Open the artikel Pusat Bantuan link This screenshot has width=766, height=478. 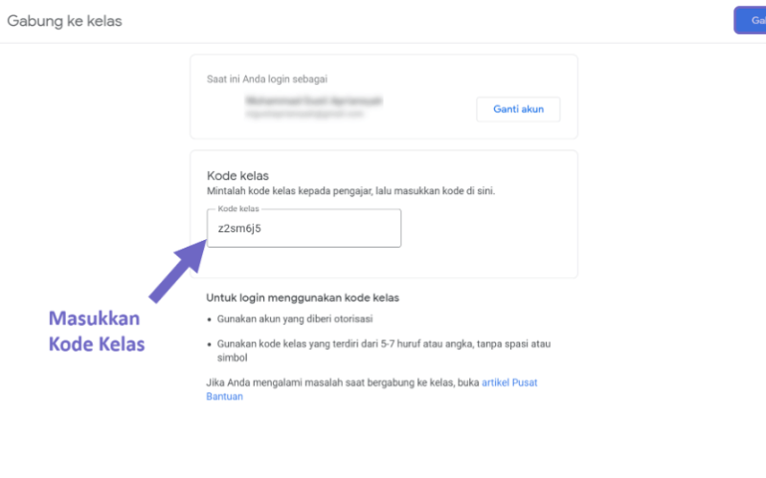(x=372, y=389)
